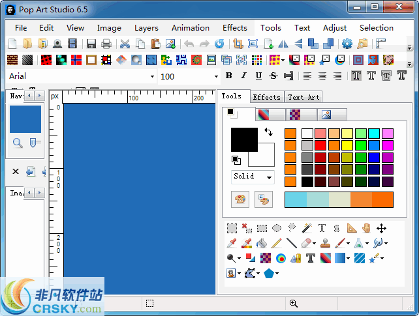Viewport: 419px width, 316px height.
Task: Select the stamp clone tool
Action: click(x=325, y=243)
